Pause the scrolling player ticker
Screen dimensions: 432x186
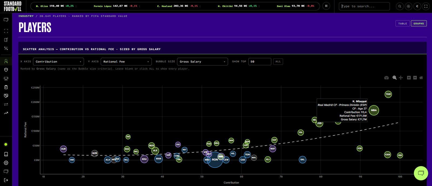tap(326, 6)
